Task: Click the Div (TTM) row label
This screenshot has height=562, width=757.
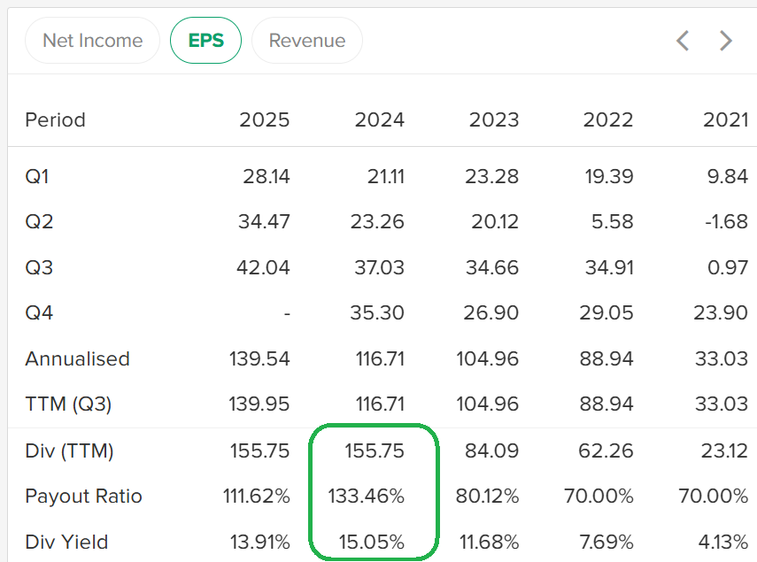Action: (x=69, y=451)
